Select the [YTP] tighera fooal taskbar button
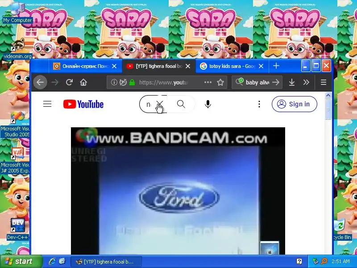 tap(106, 262)
